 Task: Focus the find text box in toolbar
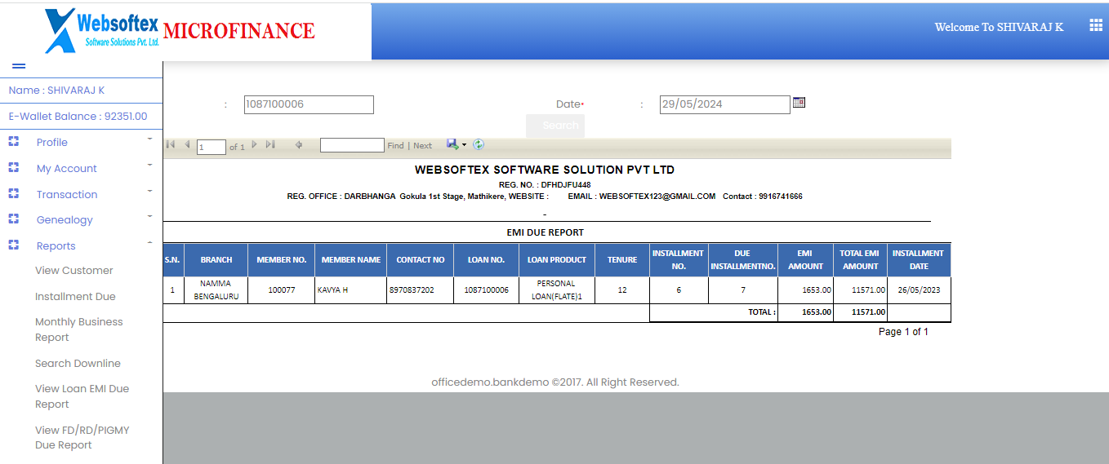coord(352,145)
